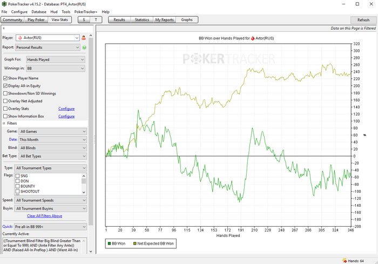Image resolution: width=378 pixels, height=264 pixels.
Task: Open the Player dropdown
Action: (x=48, y=38)
